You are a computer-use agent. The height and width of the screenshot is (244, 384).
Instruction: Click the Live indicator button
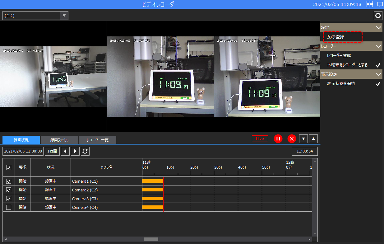(x=260, y=138)
